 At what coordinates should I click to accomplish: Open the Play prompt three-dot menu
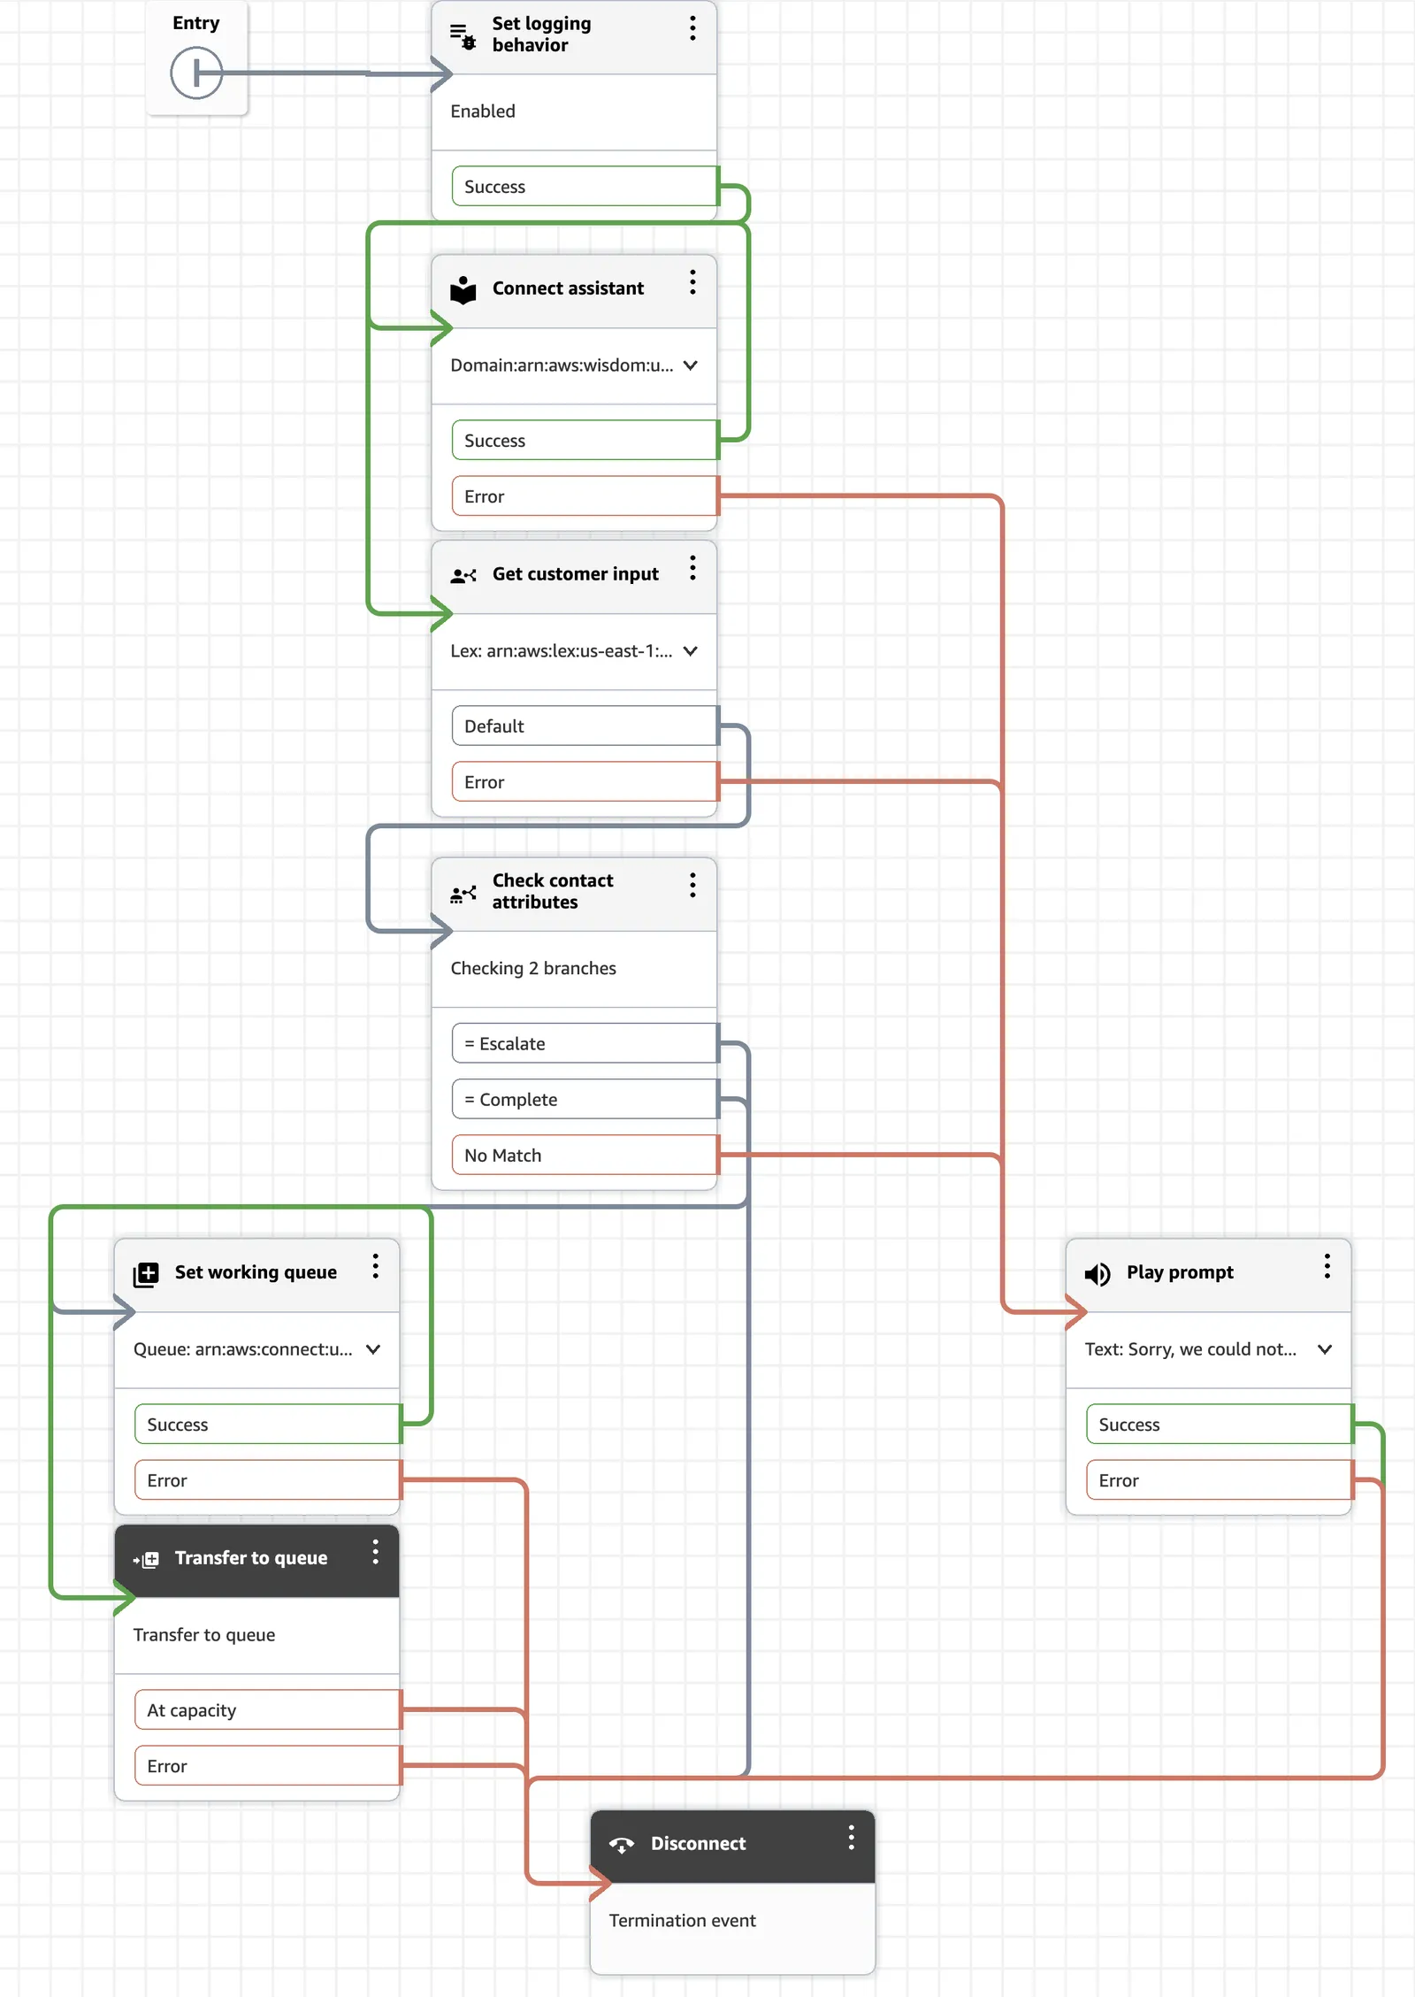tap(1327, 1266)
